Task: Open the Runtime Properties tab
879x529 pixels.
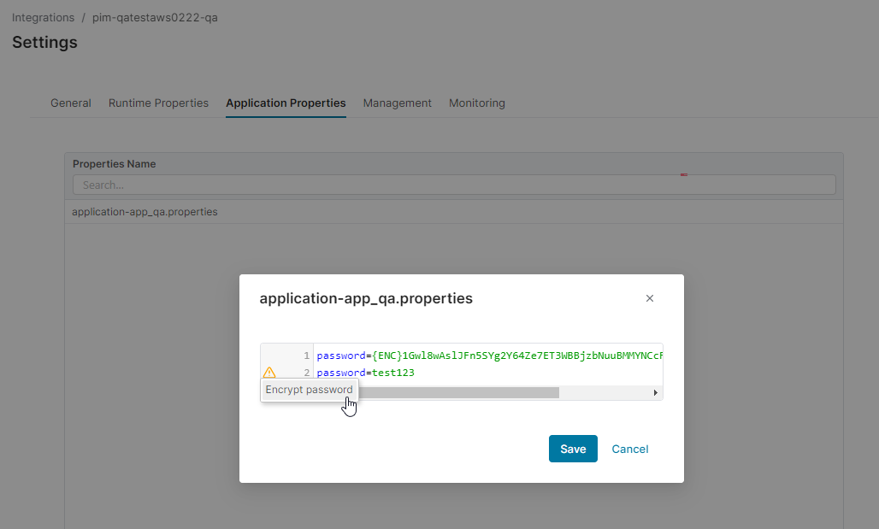Action: pos(158,103)
